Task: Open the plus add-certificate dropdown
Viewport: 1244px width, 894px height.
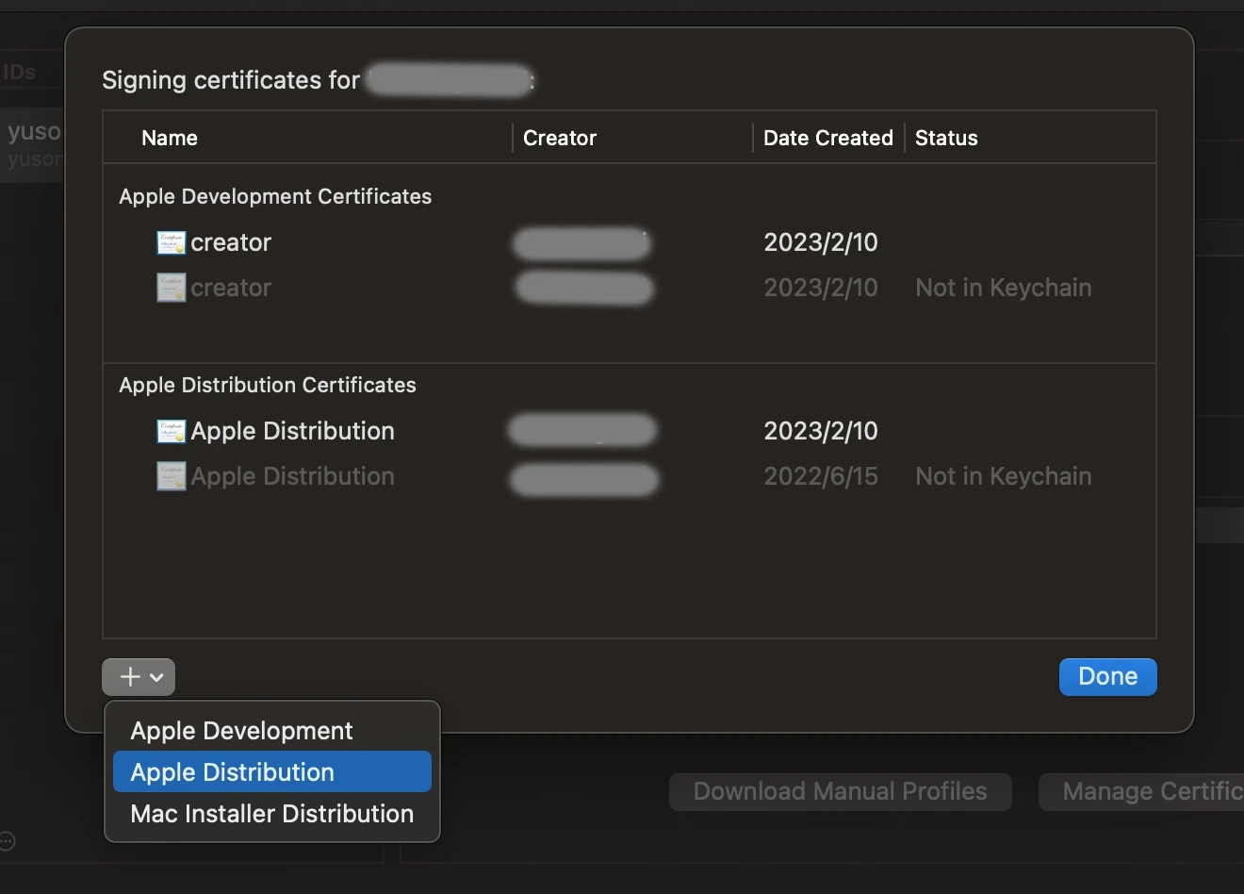Action: [139, 677]
